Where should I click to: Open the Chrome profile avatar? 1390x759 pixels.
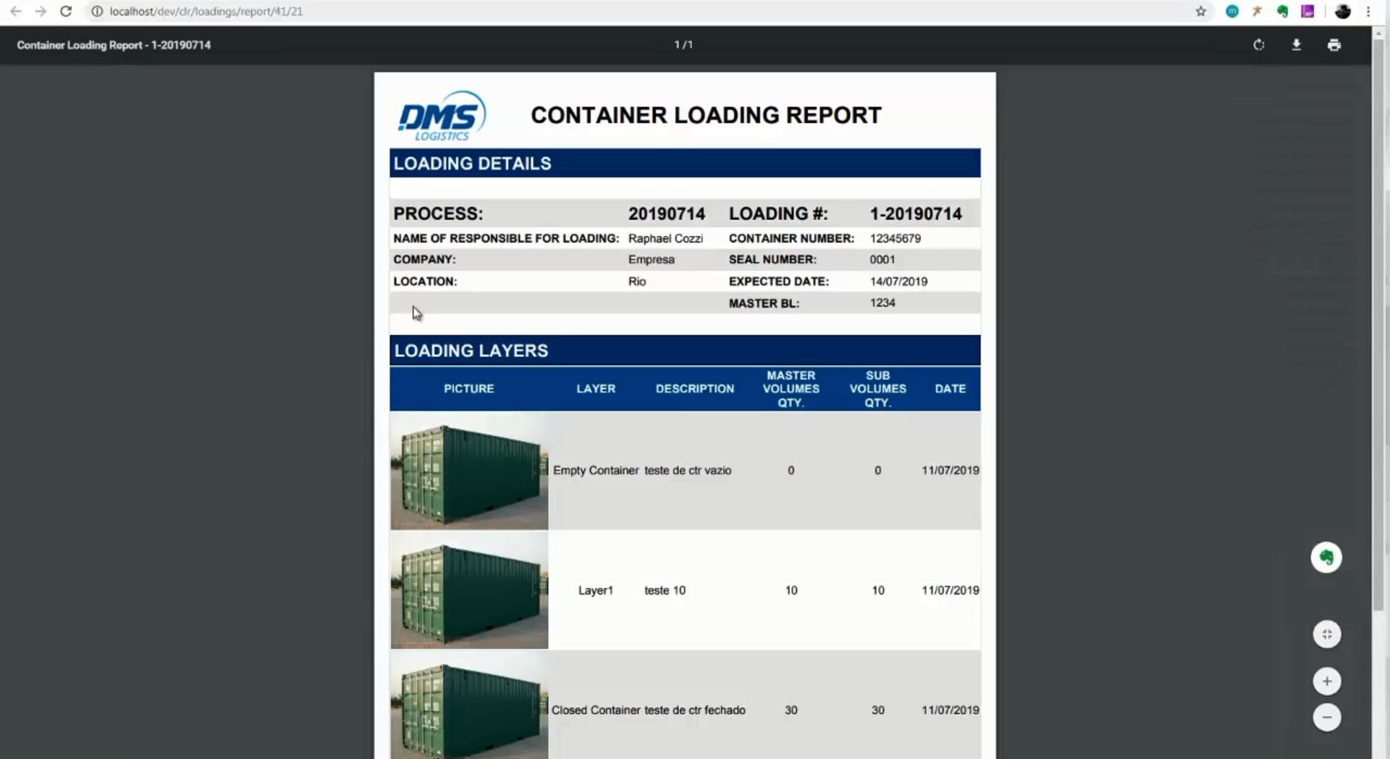tap(1342, 11)
